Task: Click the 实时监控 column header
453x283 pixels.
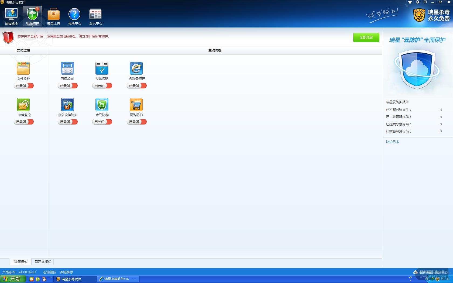Action: click(x=23, y=50)
